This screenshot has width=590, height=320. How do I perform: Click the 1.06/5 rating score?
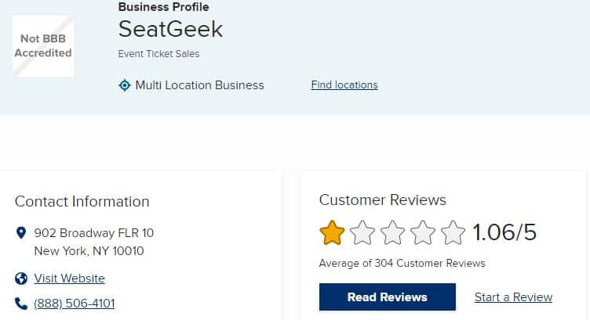pos(504,232)
